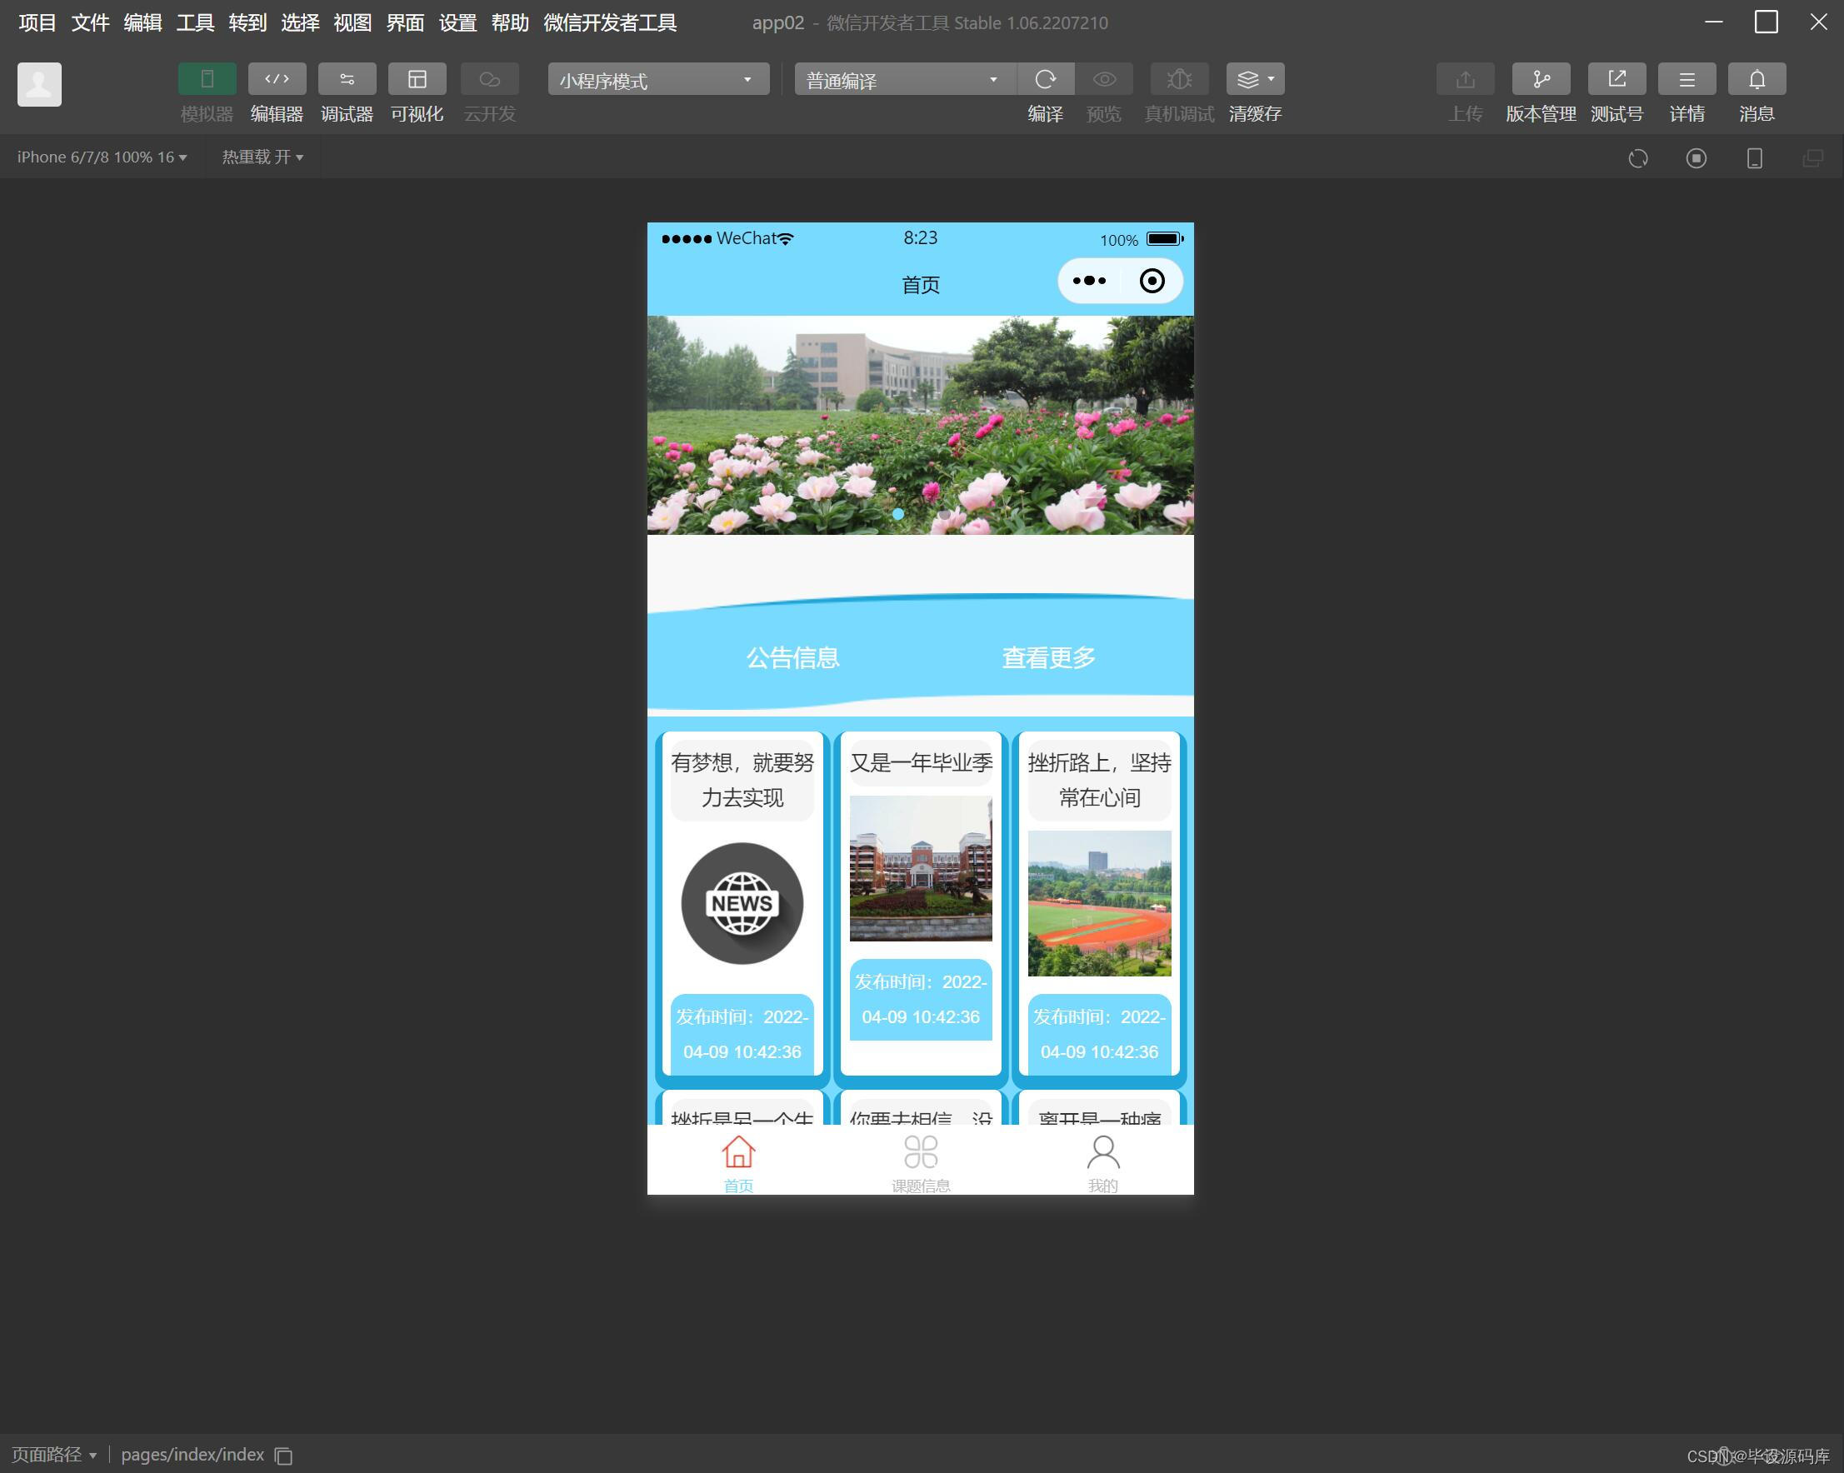Toggle the Debugger panel button
The image size is (1844, 1473).
(x=347, y=79)
